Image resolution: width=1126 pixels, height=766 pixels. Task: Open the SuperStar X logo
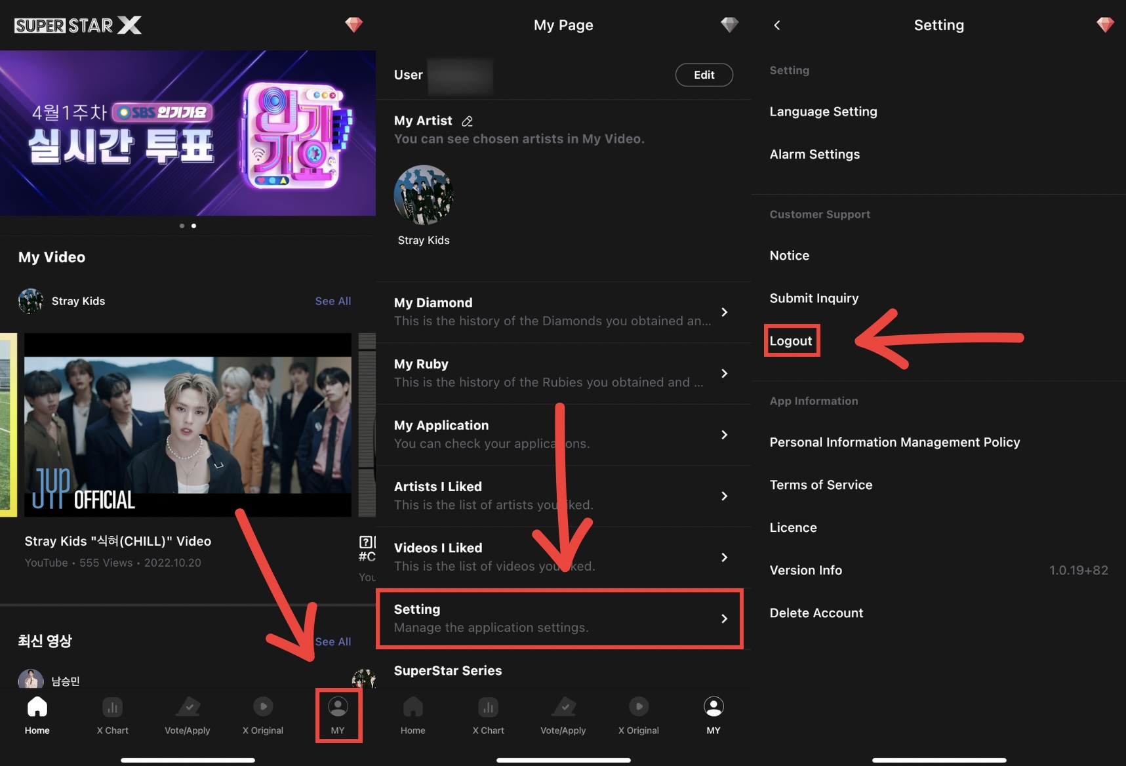78,25
